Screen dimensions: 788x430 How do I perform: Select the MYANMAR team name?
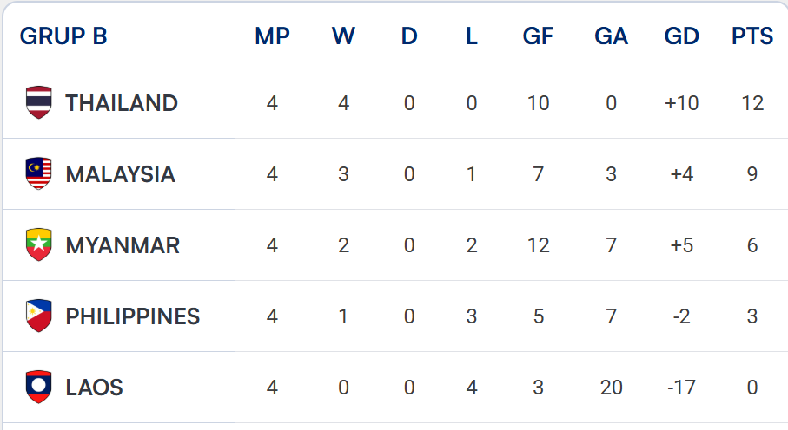[x=123, y=246]
